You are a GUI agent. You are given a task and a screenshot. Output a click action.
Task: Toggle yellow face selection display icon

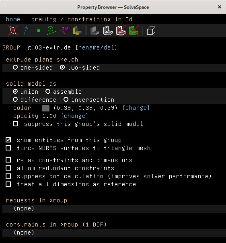77,31
